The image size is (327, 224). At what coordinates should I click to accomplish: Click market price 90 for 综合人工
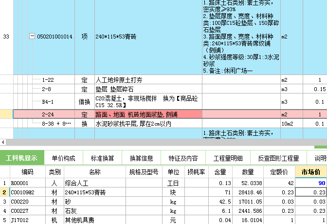tap(311, 183)
